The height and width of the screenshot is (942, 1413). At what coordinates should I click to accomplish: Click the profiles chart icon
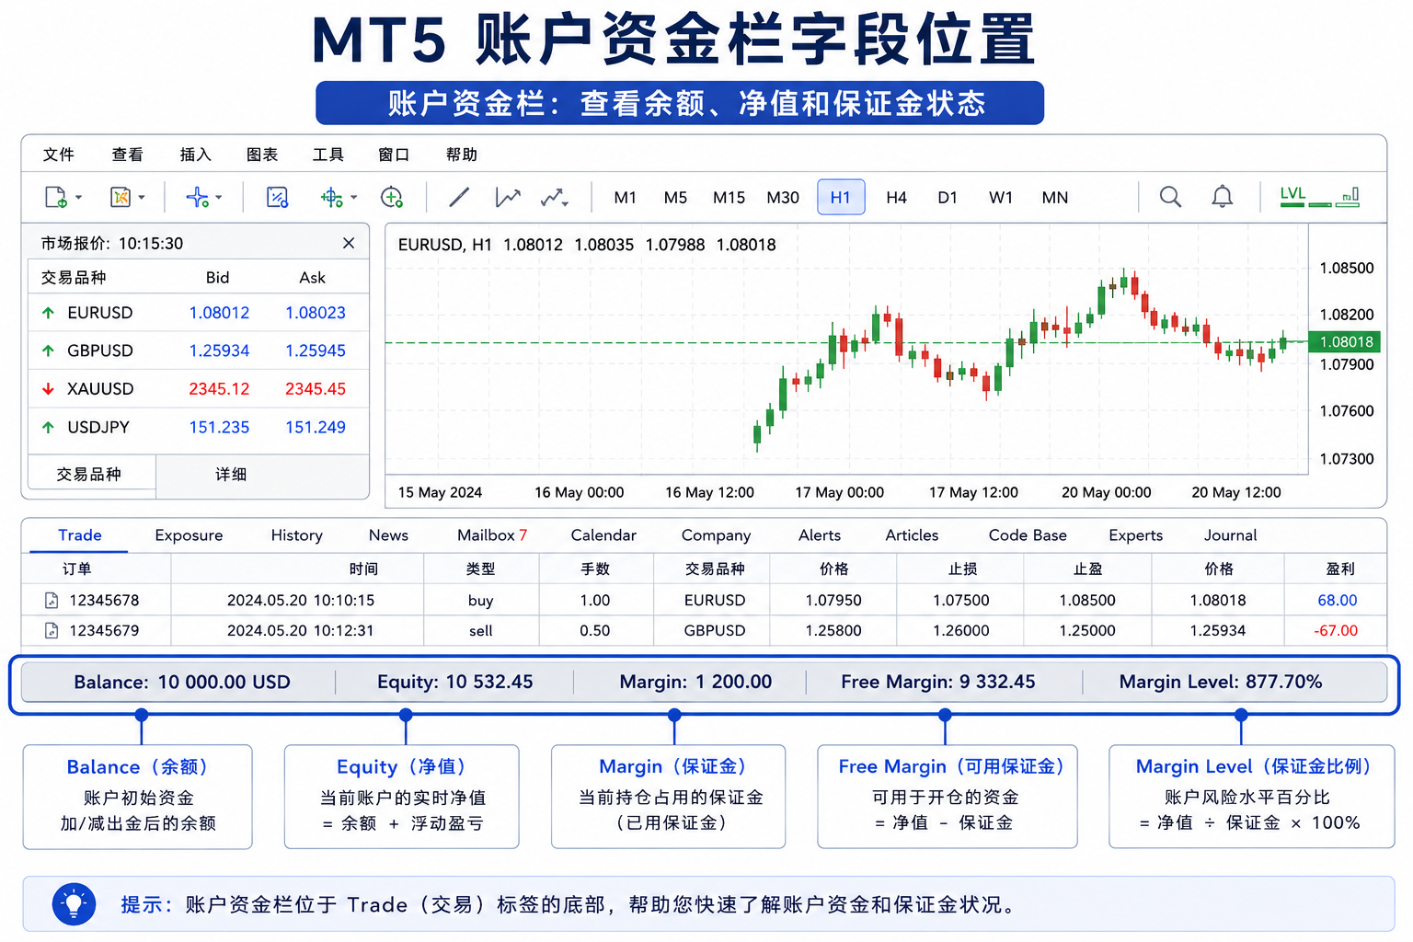(121, 197)
